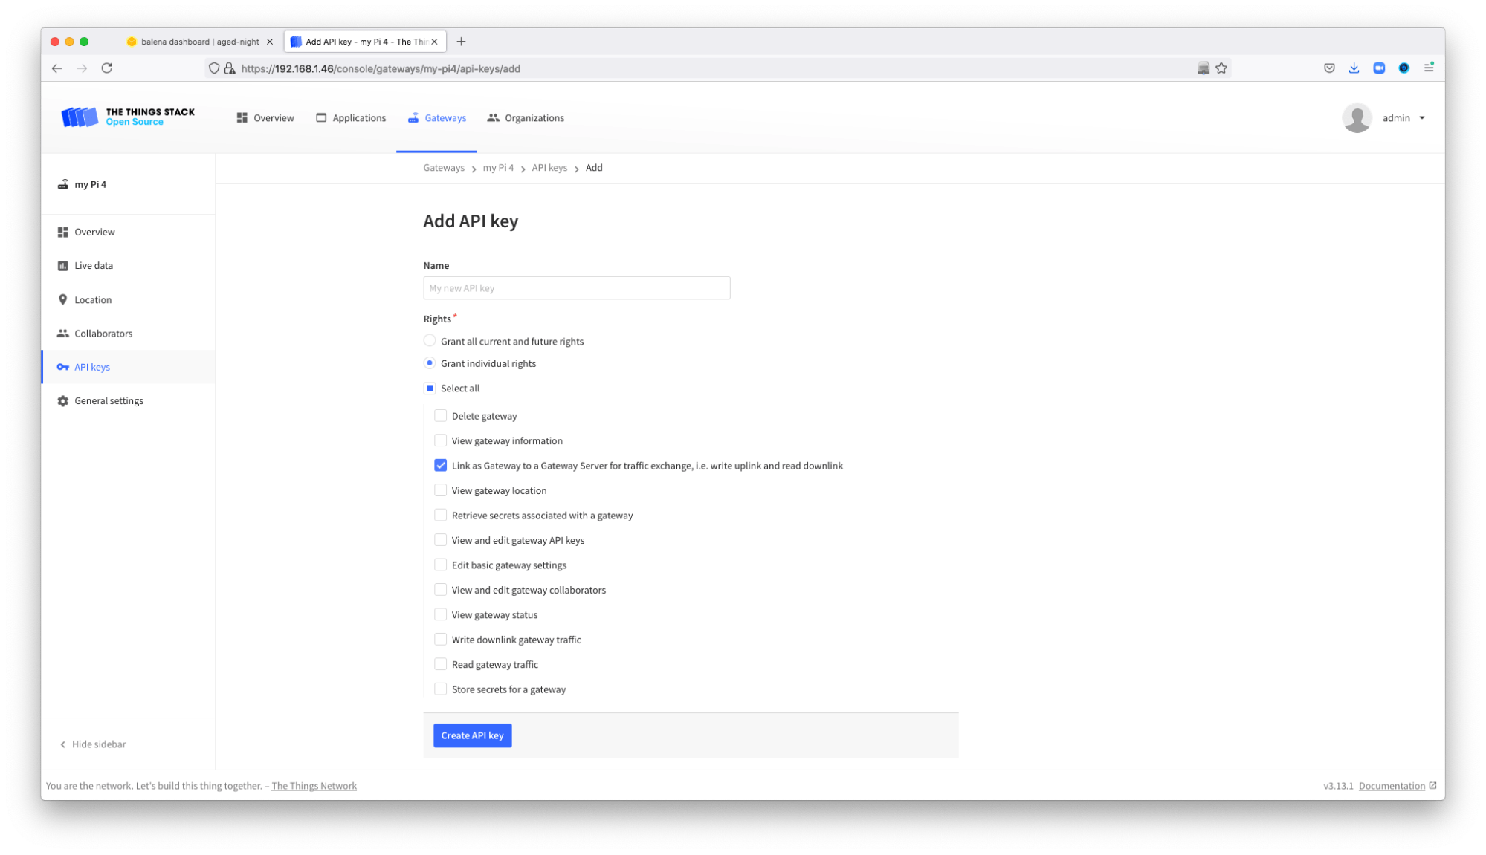Viewport: 1486px width, 855px height.
Task: Switch to balena dashboard browser tab
Action: [x=199, y=42]
